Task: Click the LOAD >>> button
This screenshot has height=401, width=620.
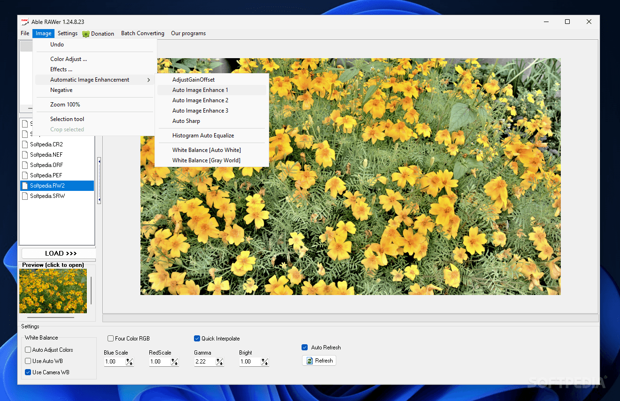Action: [59, 253]
